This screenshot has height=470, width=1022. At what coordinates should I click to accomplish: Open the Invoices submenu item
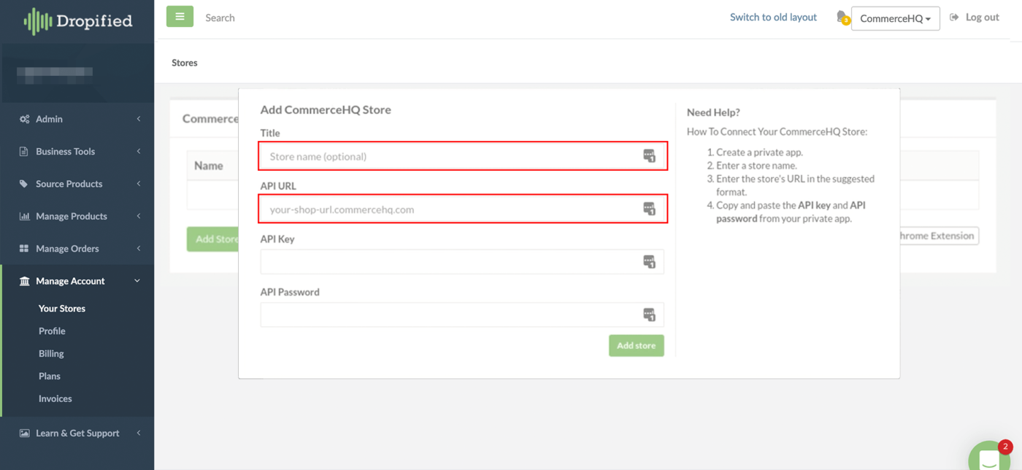click(x=55, y=399)
